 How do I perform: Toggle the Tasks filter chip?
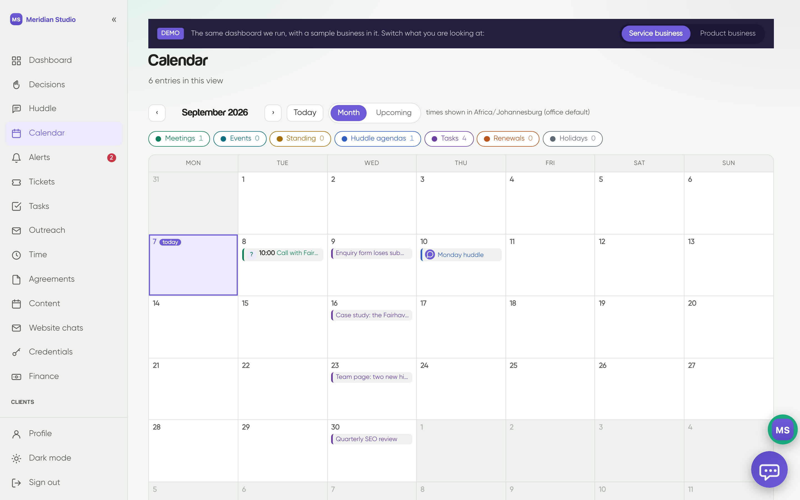449,139
